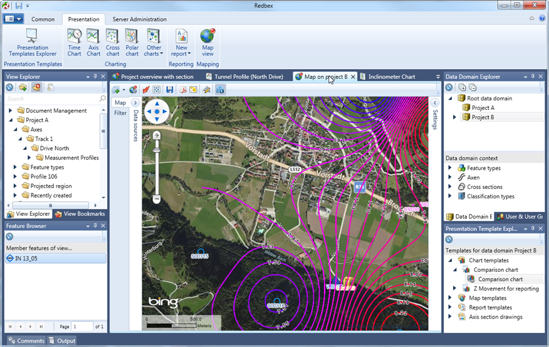
Task: Click the Filter side button
Action: (x=120, y=114)
